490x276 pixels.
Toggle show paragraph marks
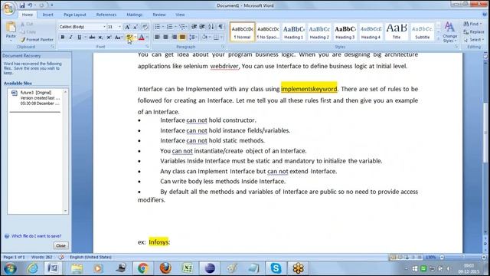[x=220, y=27]
